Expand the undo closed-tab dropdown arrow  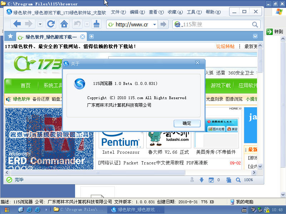coord(87,24)
